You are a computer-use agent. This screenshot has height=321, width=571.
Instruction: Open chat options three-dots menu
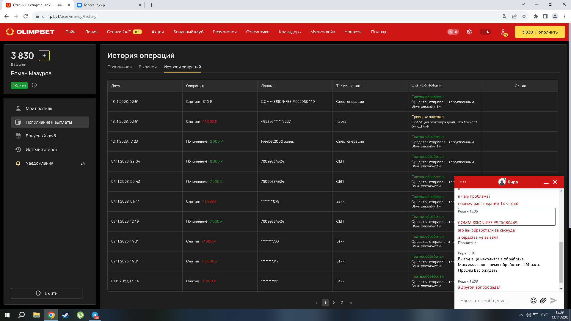tap(463, 182)
